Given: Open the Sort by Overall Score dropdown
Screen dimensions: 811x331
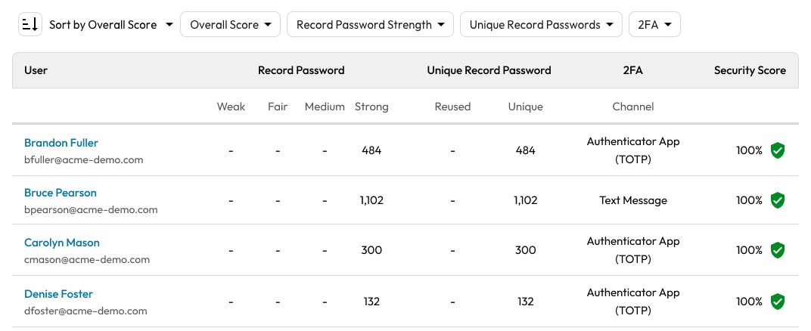Looking at the screenshot, I should point(110,25).
